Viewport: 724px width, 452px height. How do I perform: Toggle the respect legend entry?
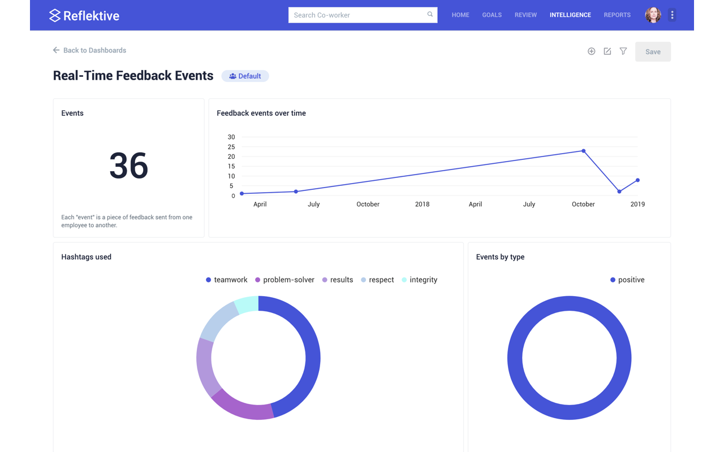coord(377,280)
